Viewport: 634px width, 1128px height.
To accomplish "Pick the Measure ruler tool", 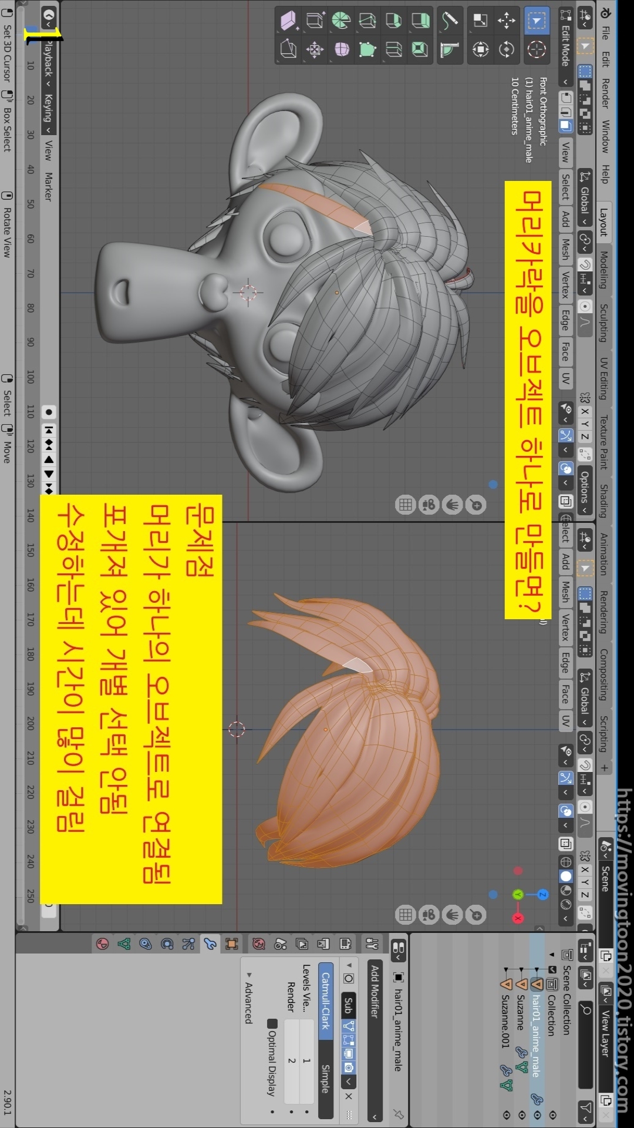I will 450,49.
